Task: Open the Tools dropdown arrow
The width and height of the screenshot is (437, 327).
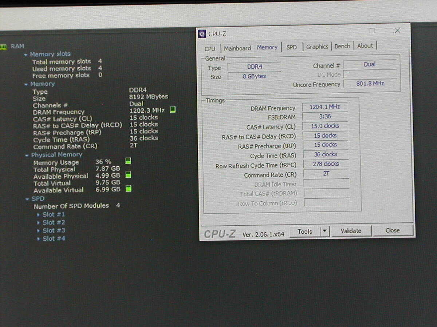Action: pos(325,231)
